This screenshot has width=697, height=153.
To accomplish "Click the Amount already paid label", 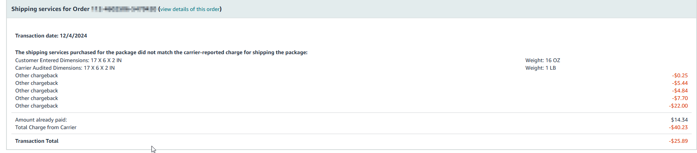I will 41,120.
